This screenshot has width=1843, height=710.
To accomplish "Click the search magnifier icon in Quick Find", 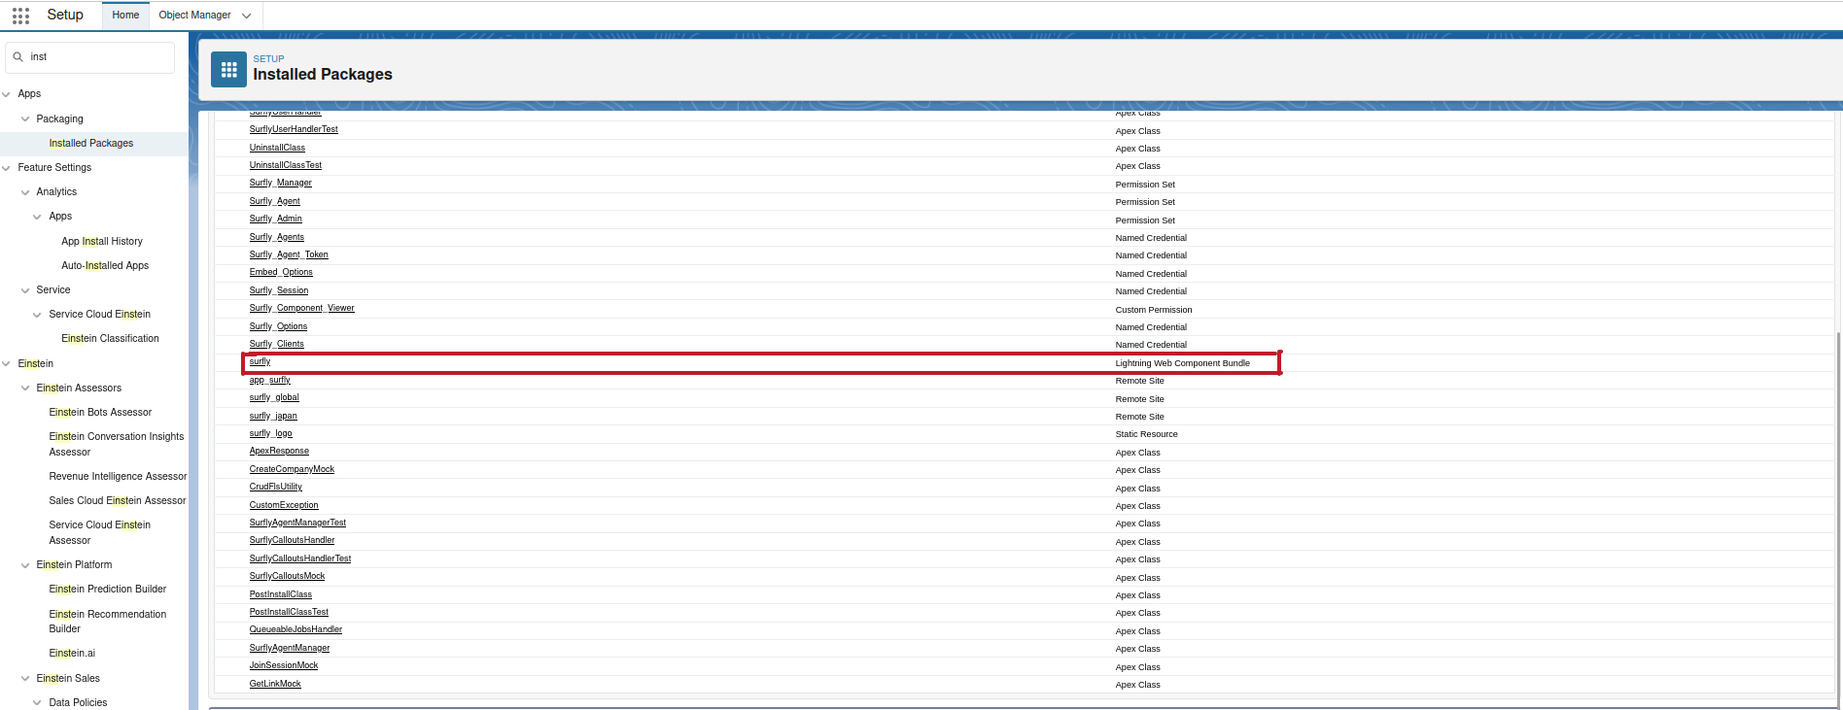I will (18, 57).
